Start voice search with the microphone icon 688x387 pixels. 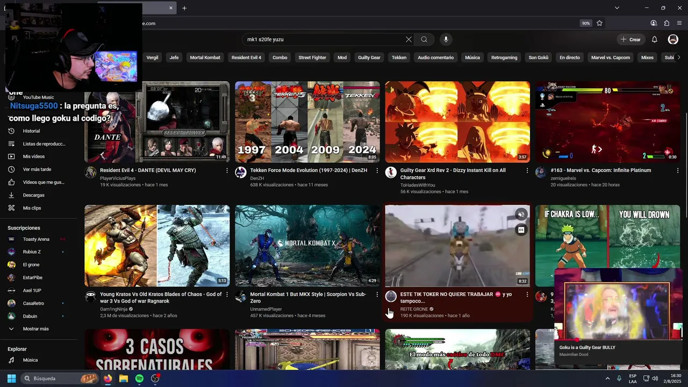[446, 39]
